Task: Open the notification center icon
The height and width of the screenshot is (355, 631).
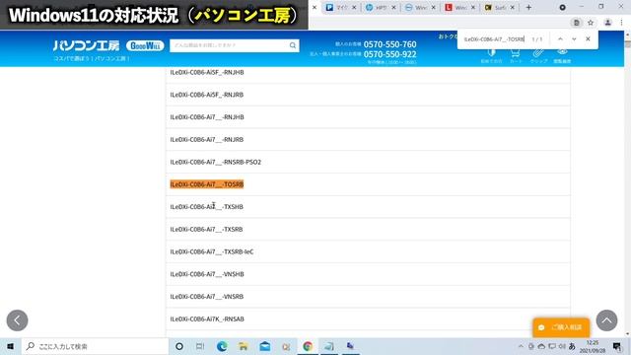Action: pyautogui.click(x=617, y=346)
